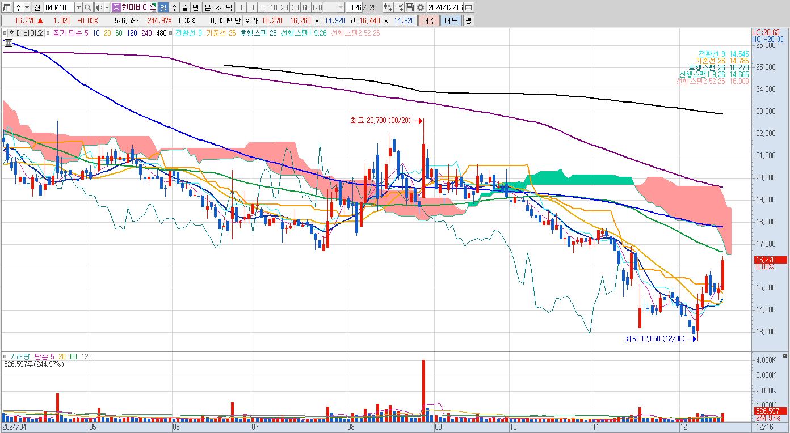Select the 120 interval button
This screenshot has height=433, width=790.
[317, 7]
